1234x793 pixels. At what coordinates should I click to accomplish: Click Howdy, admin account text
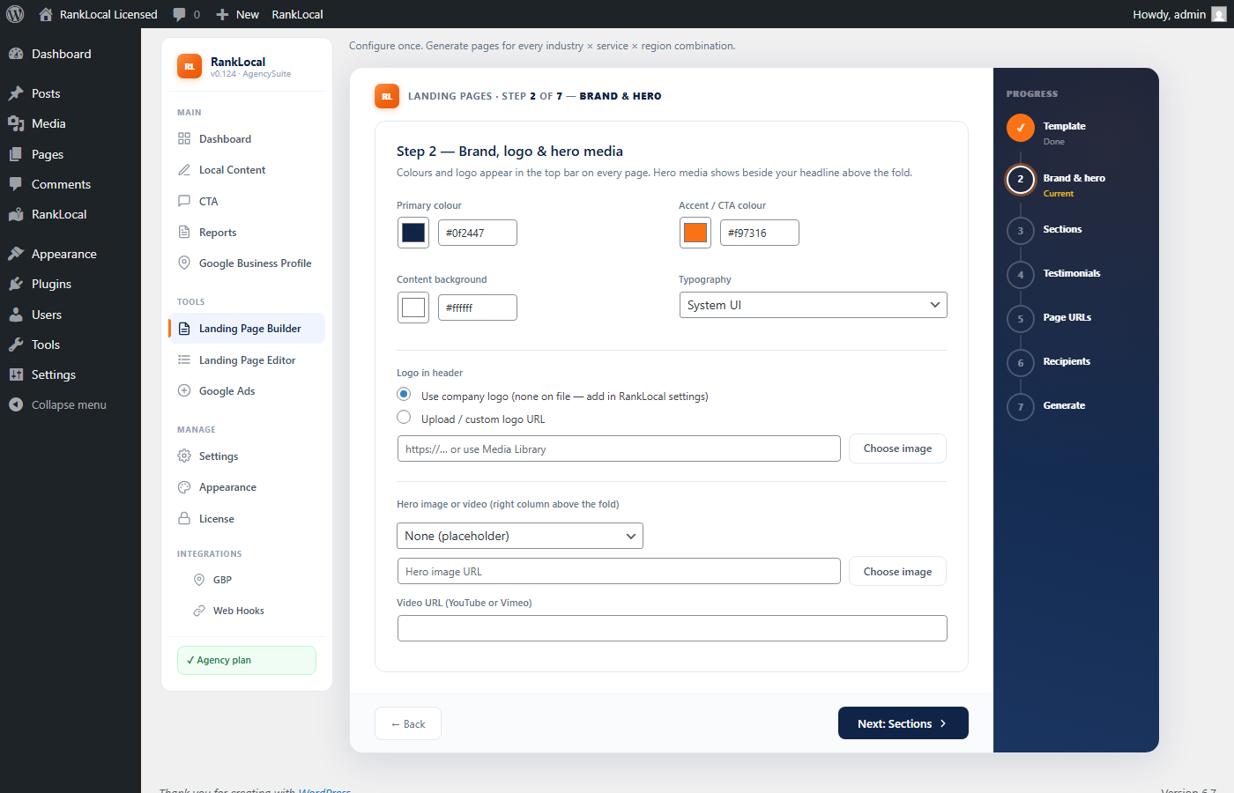point(1169,14)
